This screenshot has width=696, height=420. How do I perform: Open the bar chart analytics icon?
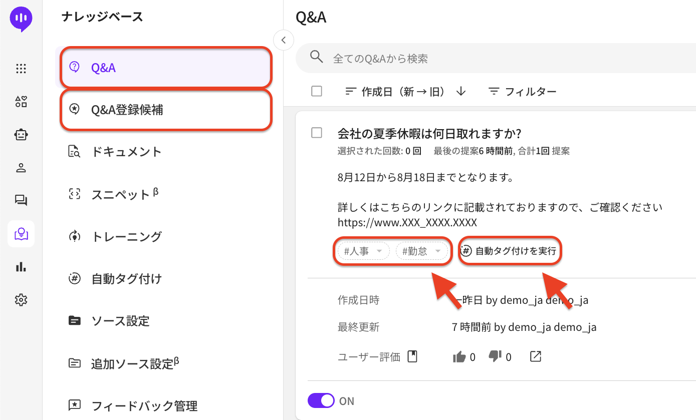pos(21,267)
